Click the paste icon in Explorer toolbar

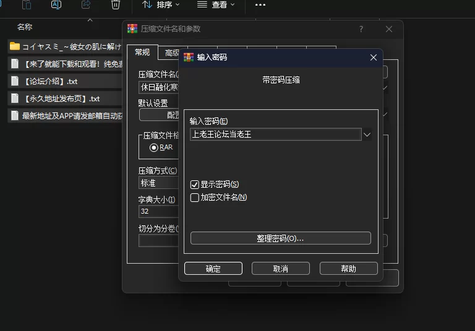(x=27, y=5)
